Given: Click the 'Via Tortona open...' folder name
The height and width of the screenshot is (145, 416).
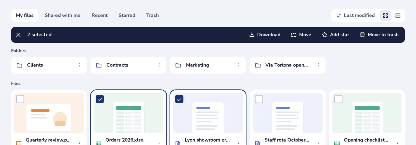Looking at the screenshot, I should pos(287,65).
